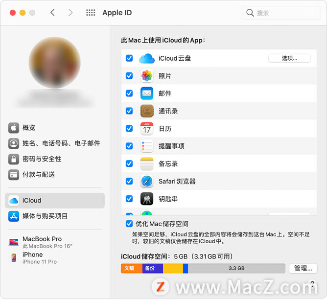Click the magnifier icon in the search field
327x300 pixels.
click(x=250, y=13)
